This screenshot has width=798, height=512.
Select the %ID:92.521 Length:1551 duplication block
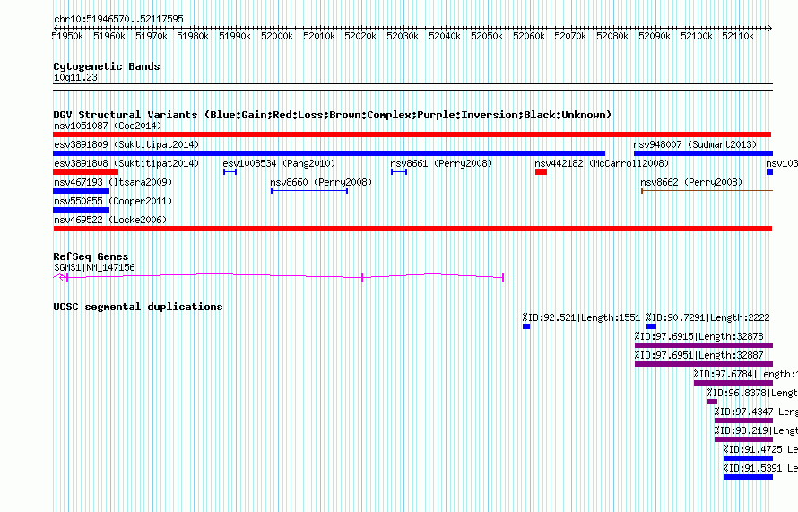(526, 326)
